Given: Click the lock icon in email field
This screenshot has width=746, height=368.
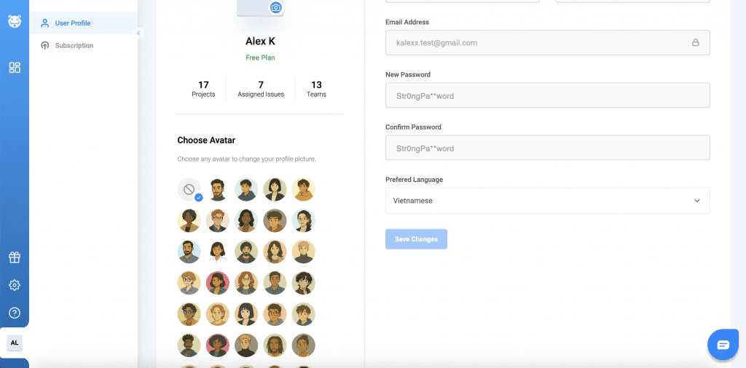Looking at the screenshot, I should coord(695,43).
